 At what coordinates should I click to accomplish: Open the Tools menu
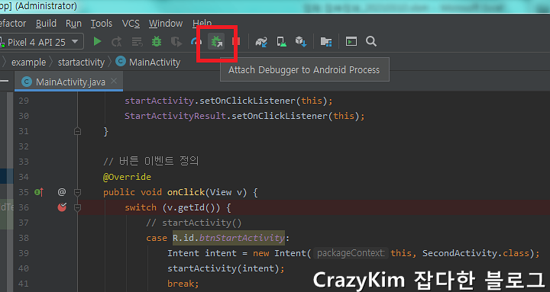(102, 24)
